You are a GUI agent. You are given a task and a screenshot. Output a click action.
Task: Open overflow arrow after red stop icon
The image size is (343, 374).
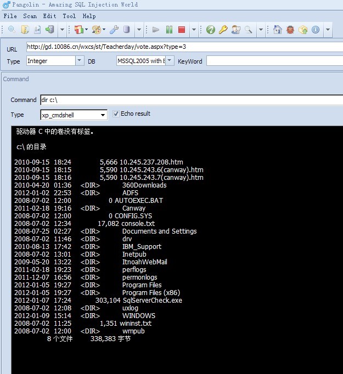[x=194, y=30]
